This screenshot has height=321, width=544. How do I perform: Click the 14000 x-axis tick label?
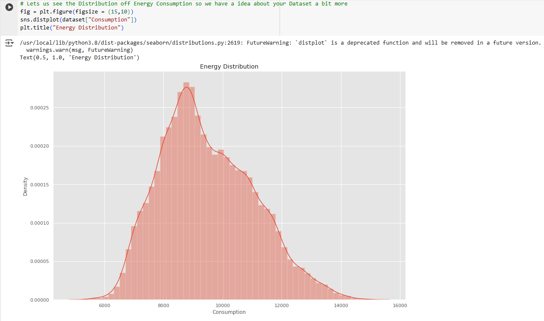point(340,305)
